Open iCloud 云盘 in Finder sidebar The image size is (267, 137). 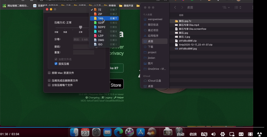click(155, 81)
